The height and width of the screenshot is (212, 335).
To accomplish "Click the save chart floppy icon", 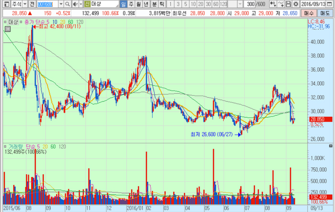I will point(288,4).
